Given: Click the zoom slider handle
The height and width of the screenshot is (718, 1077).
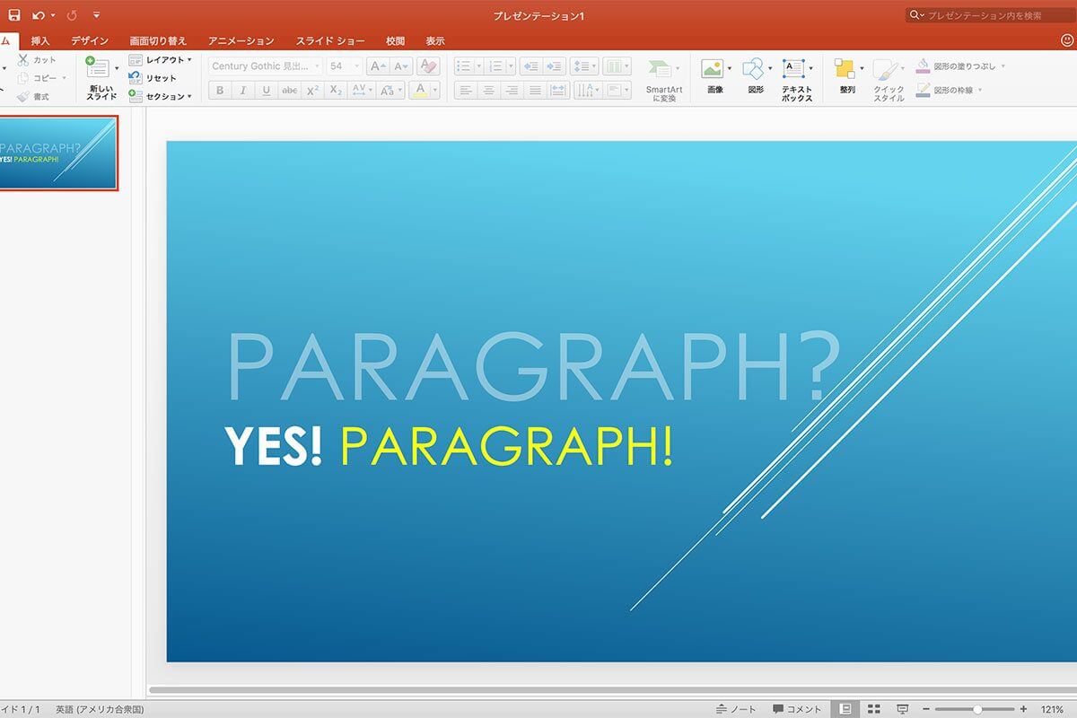Looking at the screenshot, I should coord(976,709).
